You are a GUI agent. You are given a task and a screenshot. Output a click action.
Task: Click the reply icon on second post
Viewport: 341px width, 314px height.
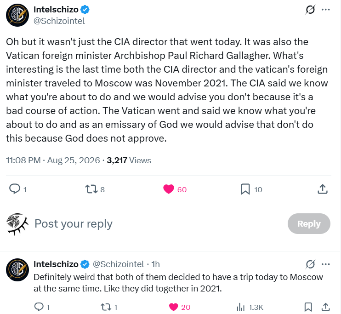pos(39,307)
